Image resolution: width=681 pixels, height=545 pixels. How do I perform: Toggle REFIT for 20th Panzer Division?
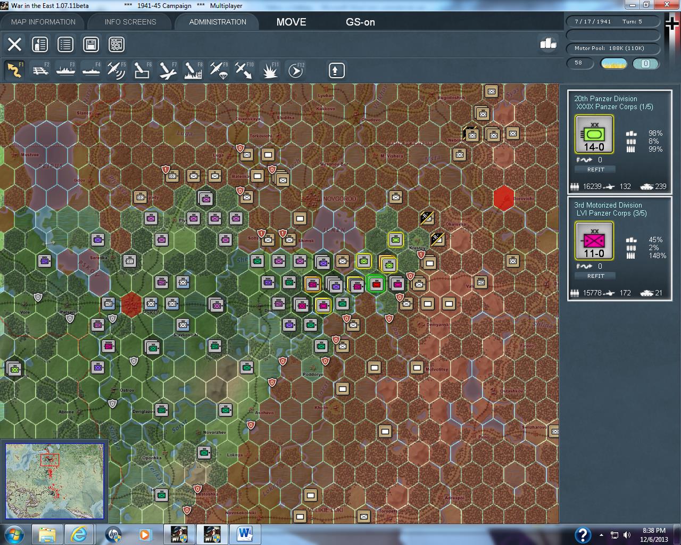(x=595, y=169)
